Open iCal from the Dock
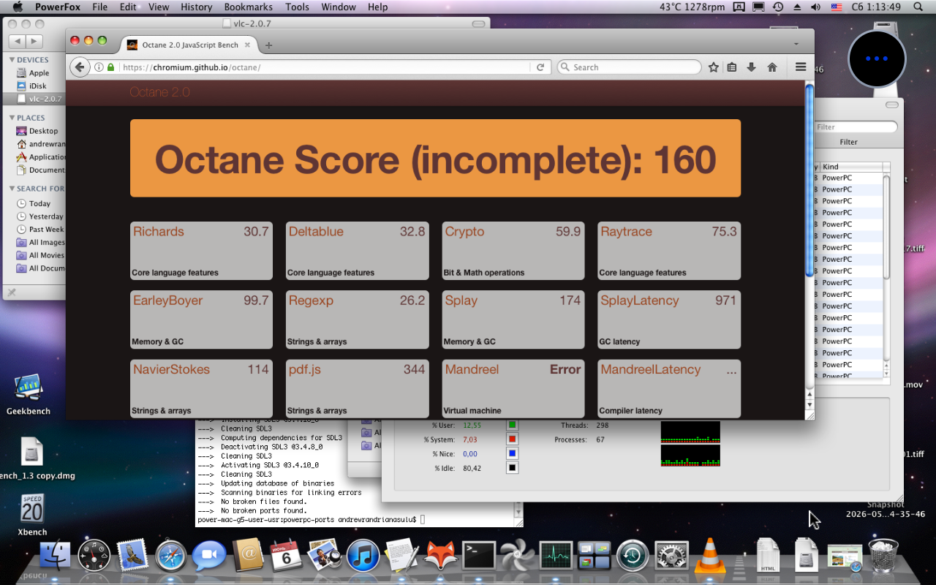The width and height of the screenshot is (936, 585). pyautogui.click(x=286, y=556)
